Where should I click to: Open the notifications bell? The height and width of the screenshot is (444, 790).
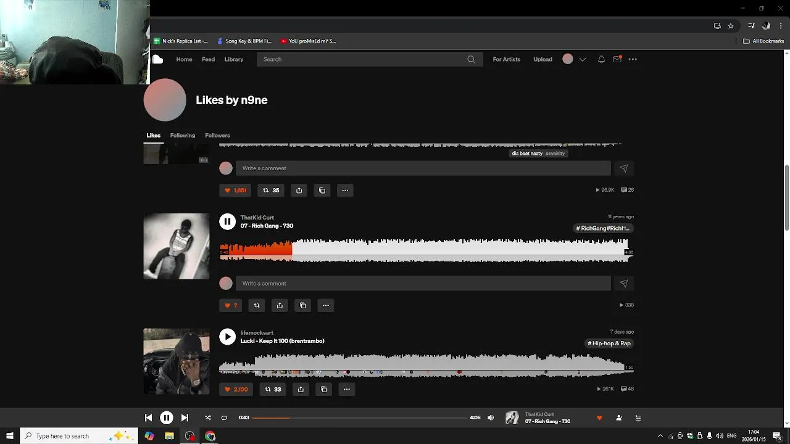click(601, 59)
